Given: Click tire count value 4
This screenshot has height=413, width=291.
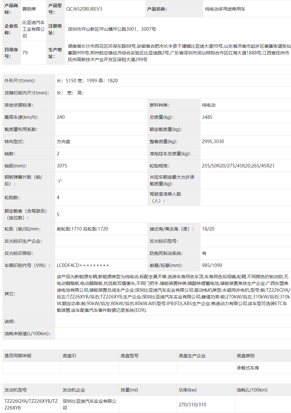Looking at the screenshot, I should tap(58, 198).
